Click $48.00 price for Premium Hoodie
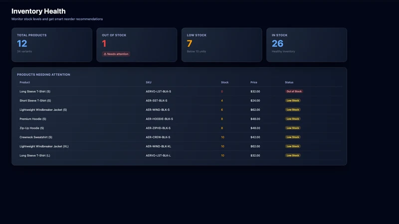This screenshot has height=224, width=399. point(255,119)
